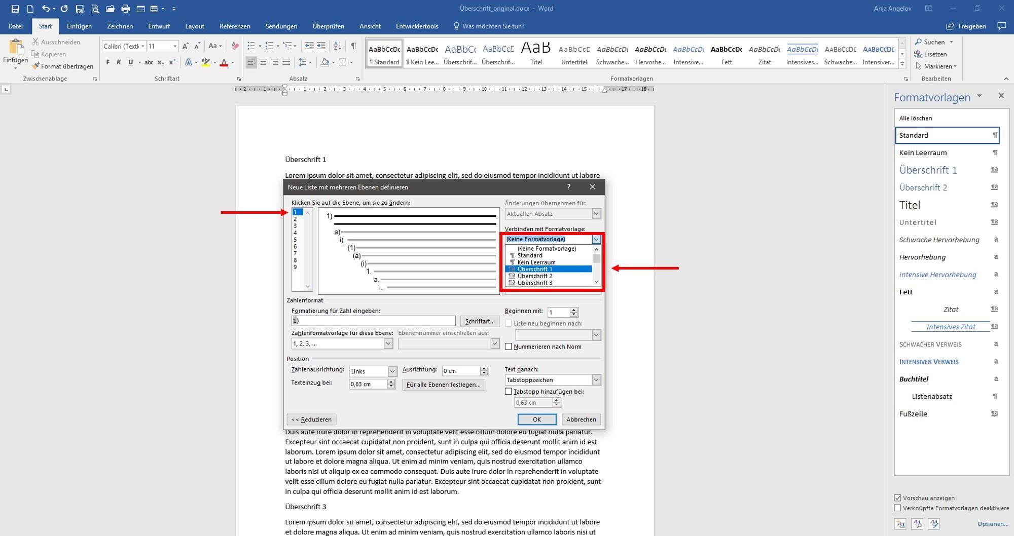Apply superscript formatting

point(172,62)
